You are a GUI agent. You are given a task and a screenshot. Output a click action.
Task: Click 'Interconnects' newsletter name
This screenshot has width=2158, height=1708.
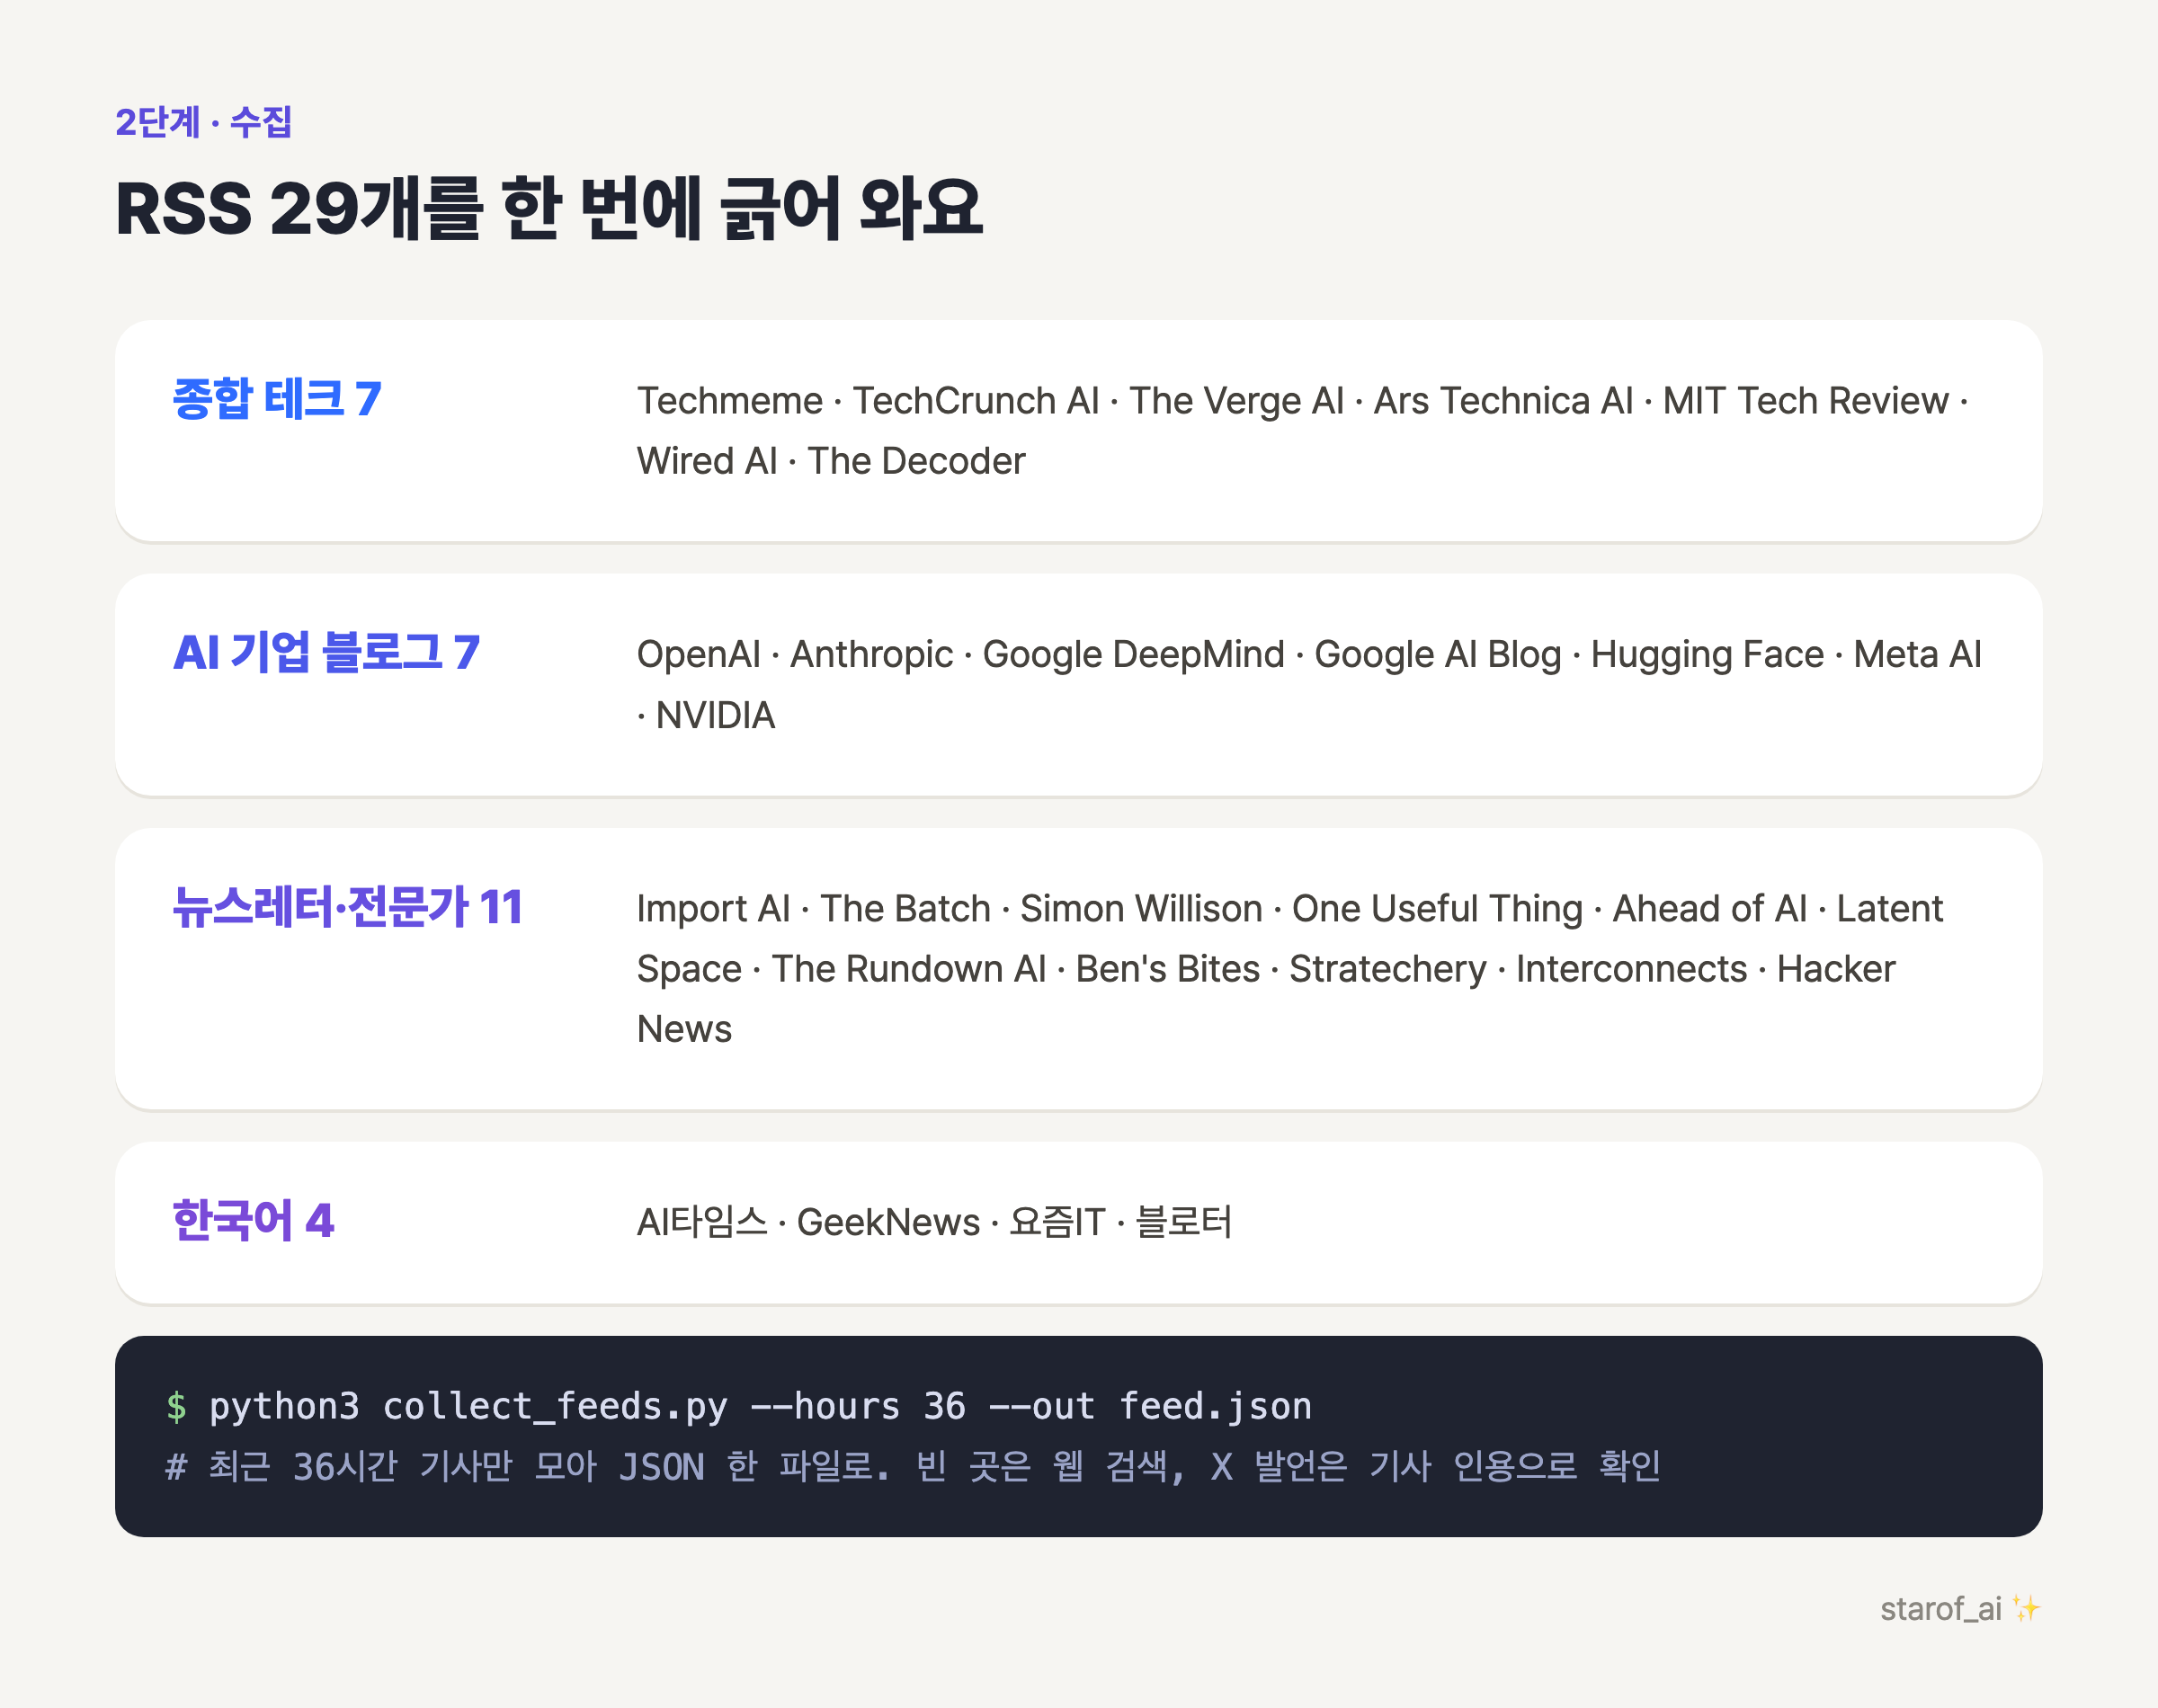pos(1631,969)
